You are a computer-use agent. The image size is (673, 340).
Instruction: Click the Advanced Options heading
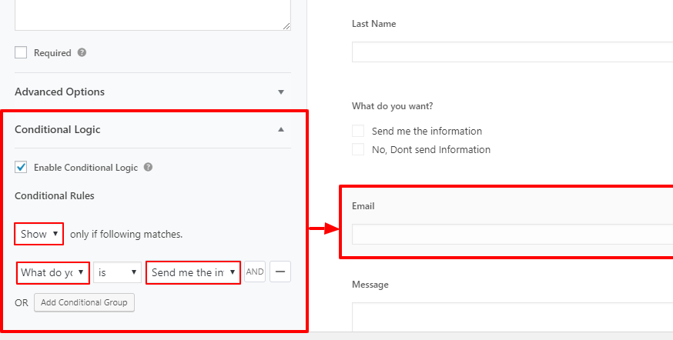(x=59, y=92)
